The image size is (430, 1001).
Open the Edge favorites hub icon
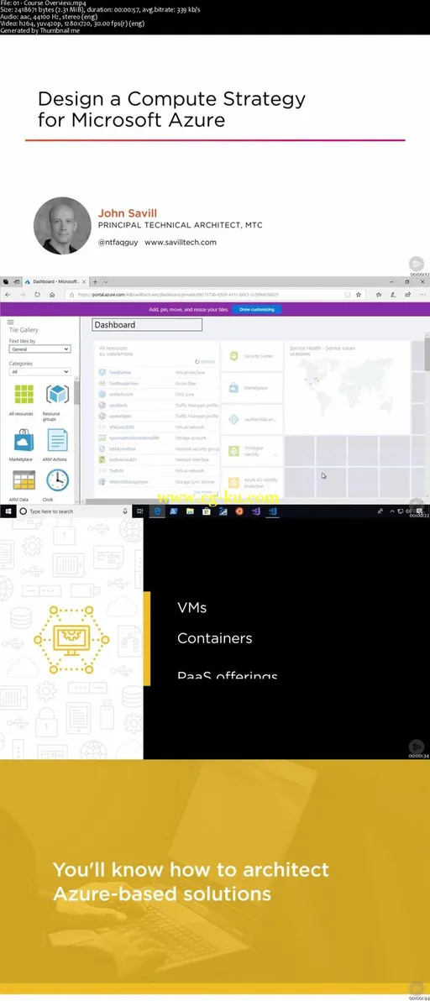[380, 295]
